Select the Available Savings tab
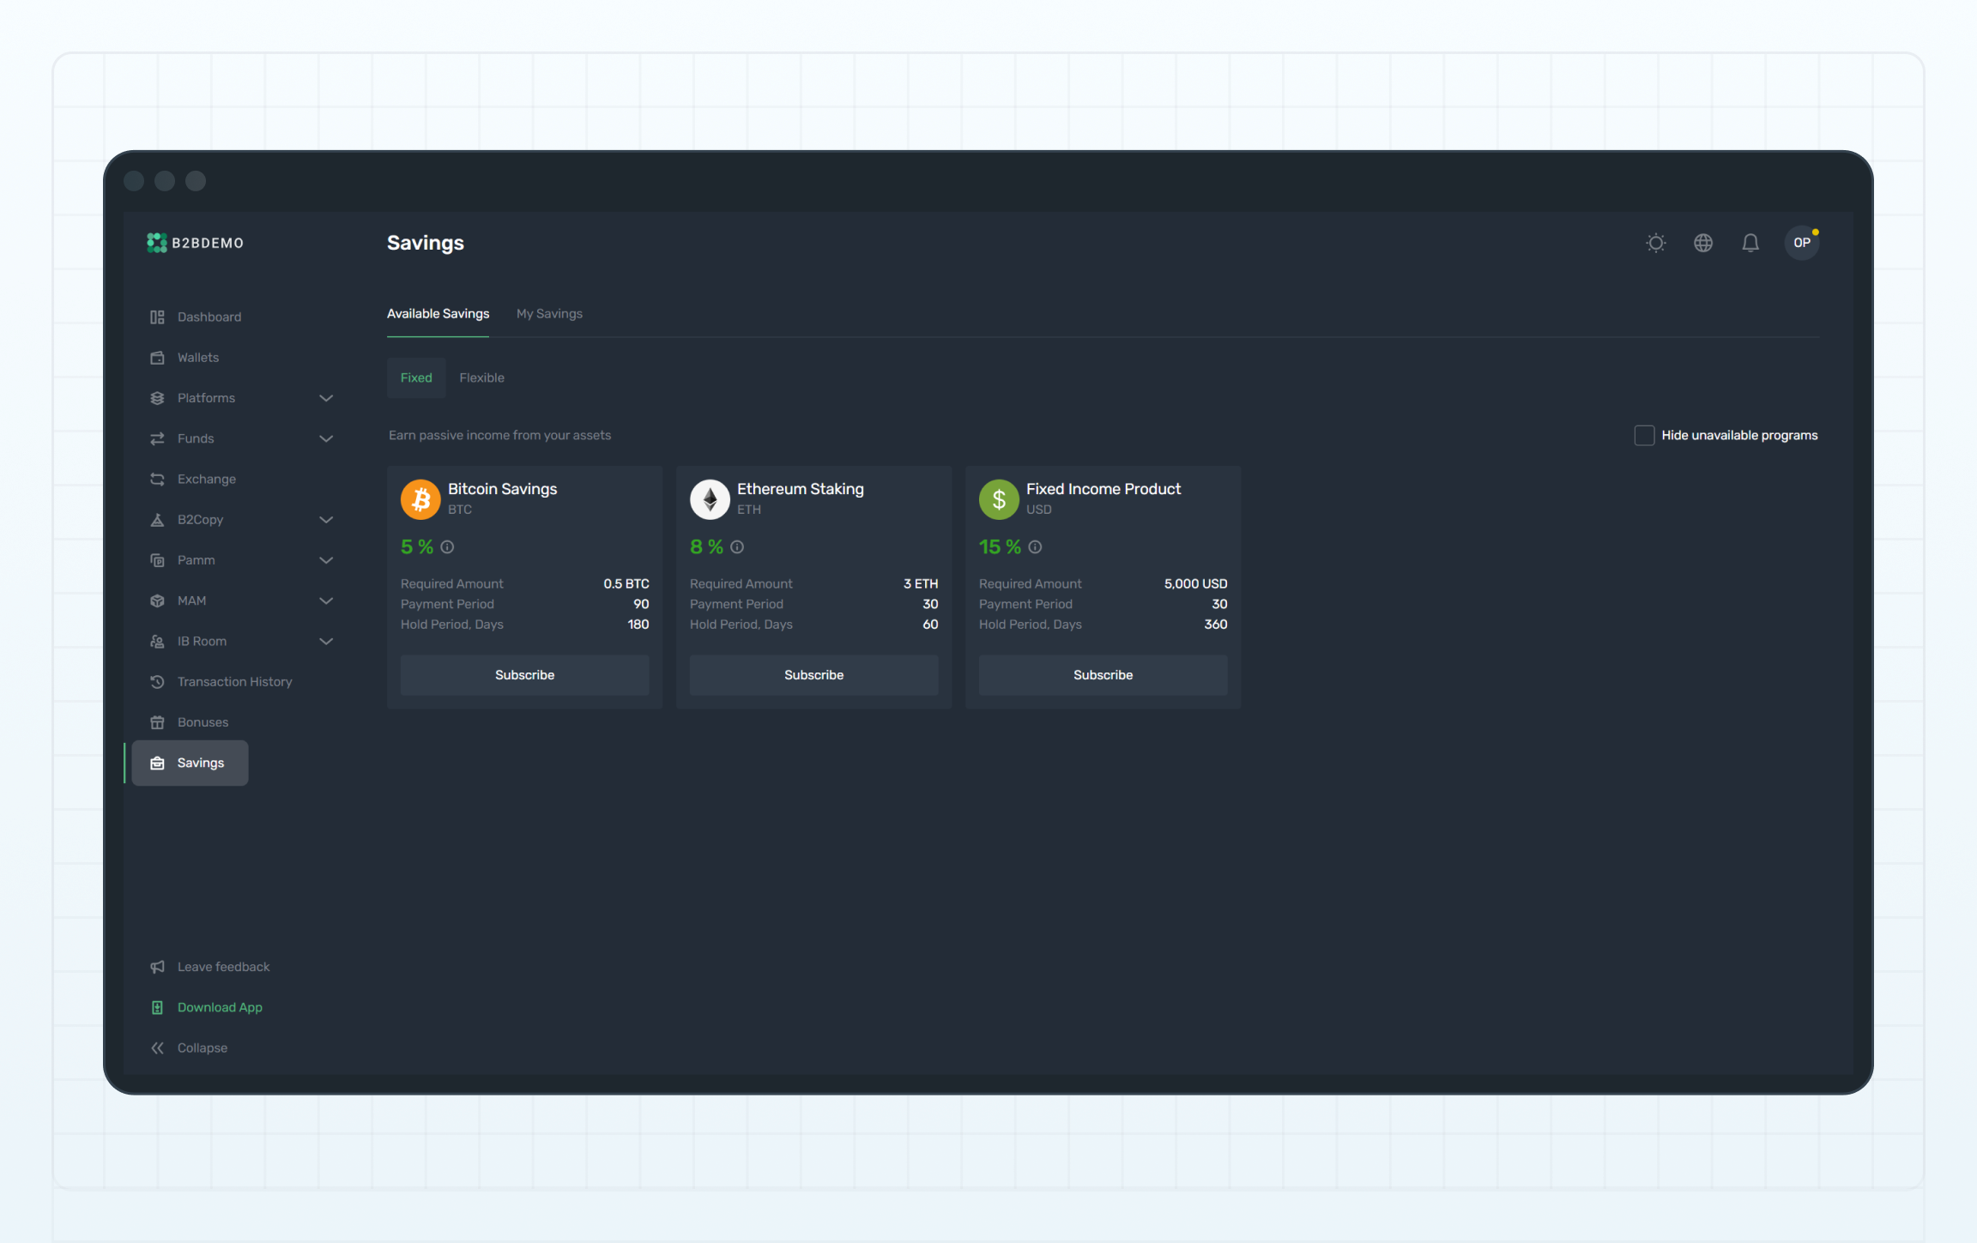 (x=438, y=314)
